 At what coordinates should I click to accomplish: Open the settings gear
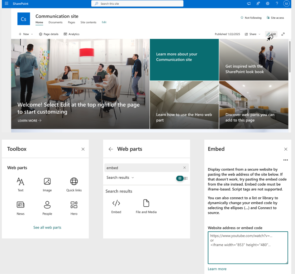268,3
